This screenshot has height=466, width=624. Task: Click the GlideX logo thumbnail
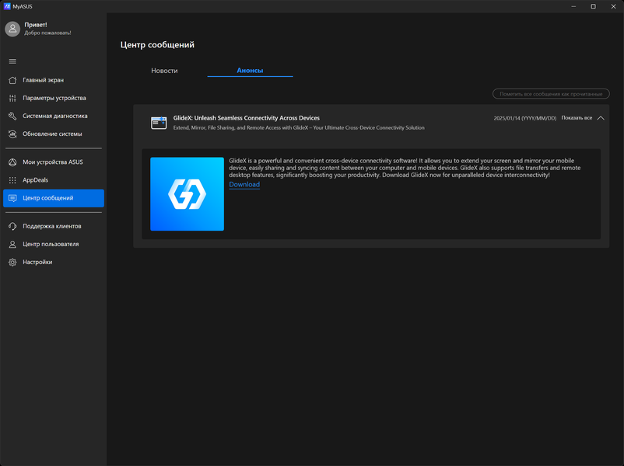click(x=187, y=194)
